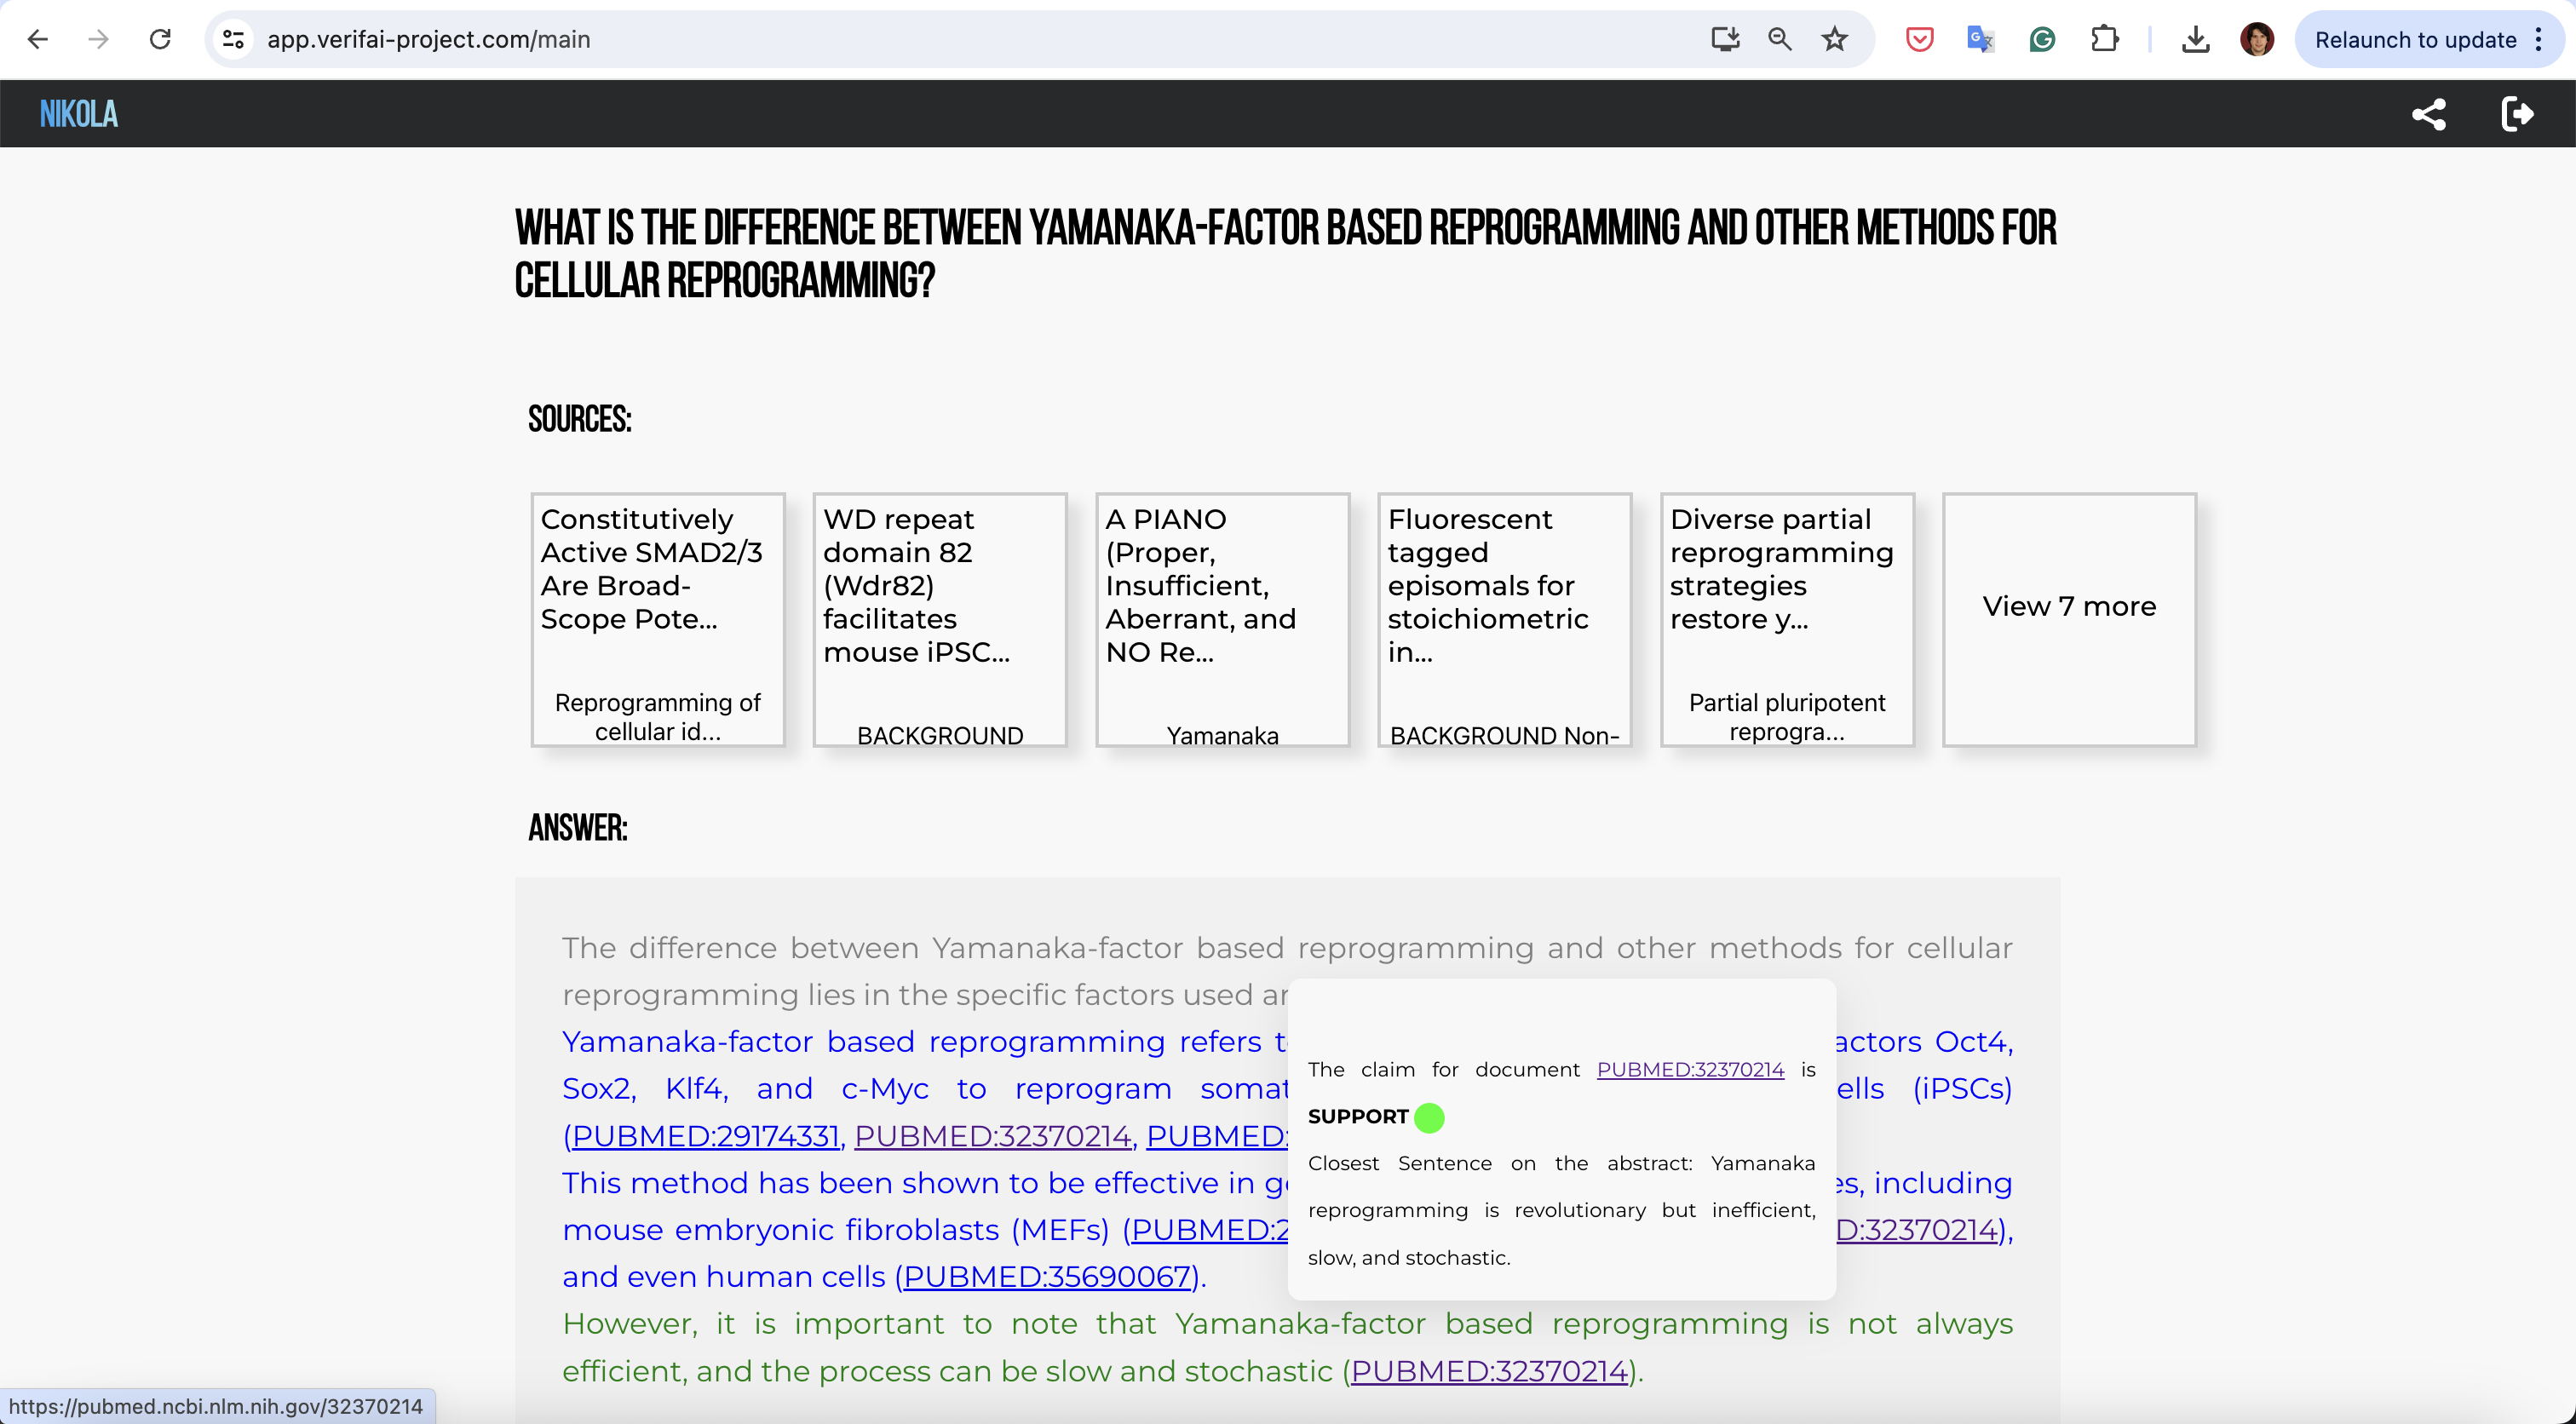
Task: Open Google Translate extension icon
Action: click(x=1980, y=40)
